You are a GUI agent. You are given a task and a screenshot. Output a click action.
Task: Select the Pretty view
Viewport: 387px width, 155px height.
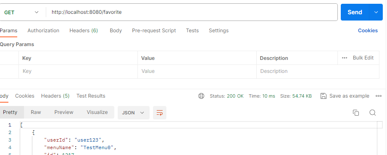10,112
